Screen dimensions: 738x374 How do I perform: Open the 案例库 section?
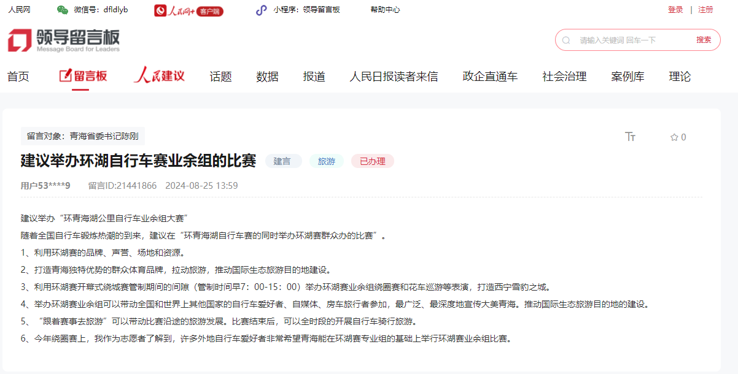click(x=627, y=76)
